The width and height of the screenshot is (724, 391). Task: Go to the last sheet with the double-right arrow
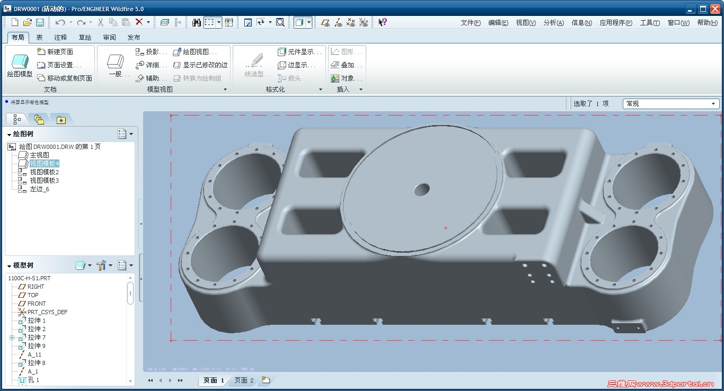[x=180, y=380]
